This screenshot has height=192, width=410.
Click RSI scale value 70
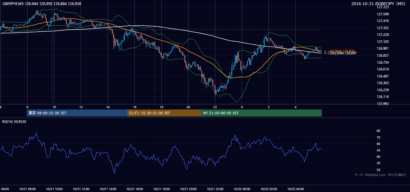378,137
